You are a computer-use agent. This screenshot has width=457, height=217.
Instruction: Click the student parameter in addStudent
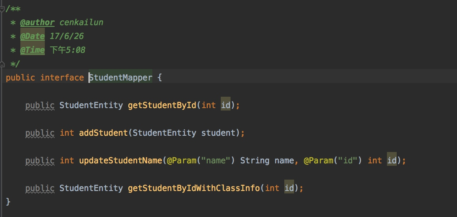(x=218, y=133)
